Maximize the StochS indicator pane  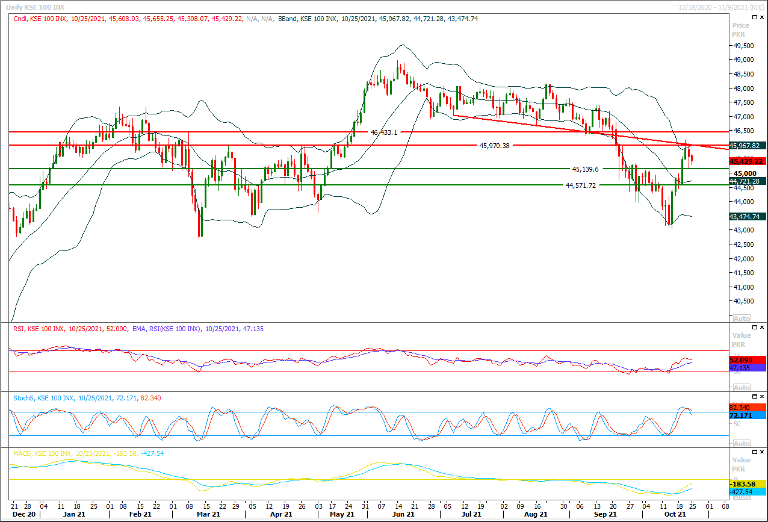[755, 396]
